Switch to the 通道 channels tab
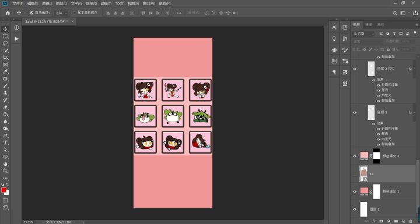The image size is (420, 224). pos(369,24)
